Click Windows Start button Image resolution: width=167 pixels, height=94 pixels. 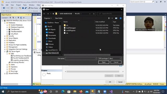coord(3,92)
